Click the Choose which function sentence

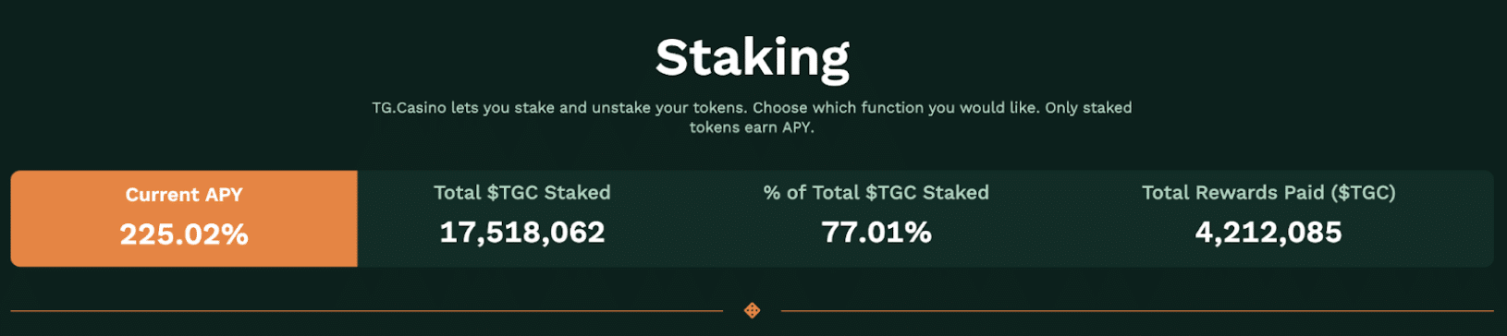pos(895,108)
